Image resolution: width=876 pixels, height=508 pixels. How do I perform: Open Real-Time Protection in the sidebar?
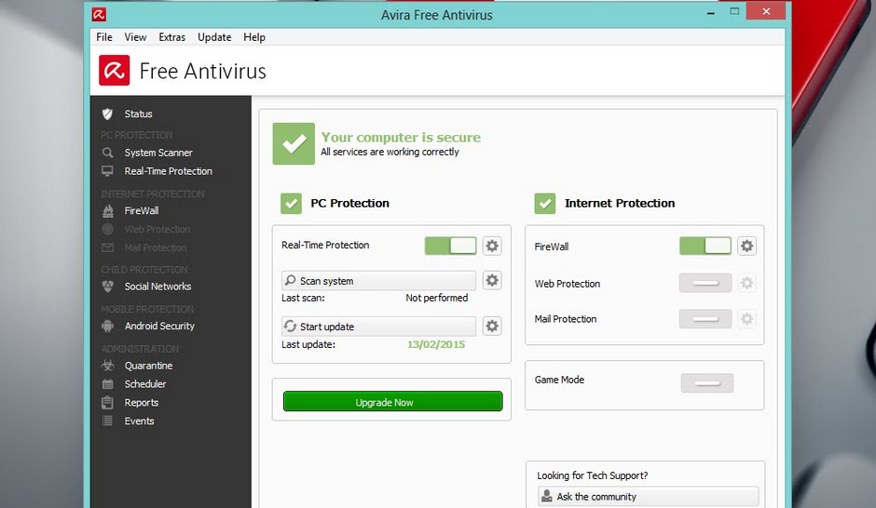point(168,171)
